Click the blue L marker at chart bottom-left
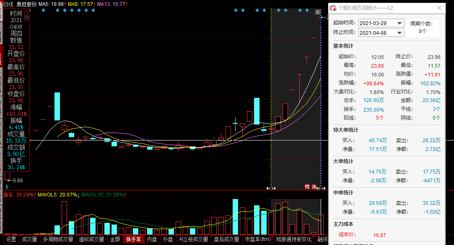Viewport: 454px width, 245px height. 7,187
